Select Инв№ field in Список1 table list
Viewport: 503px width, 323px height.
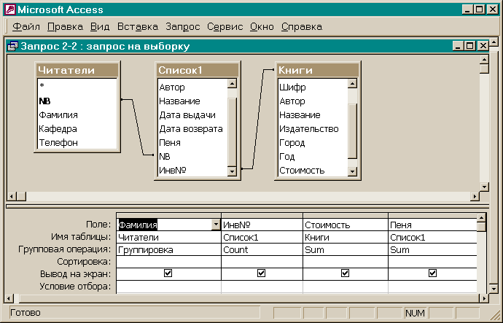[192, 170]
